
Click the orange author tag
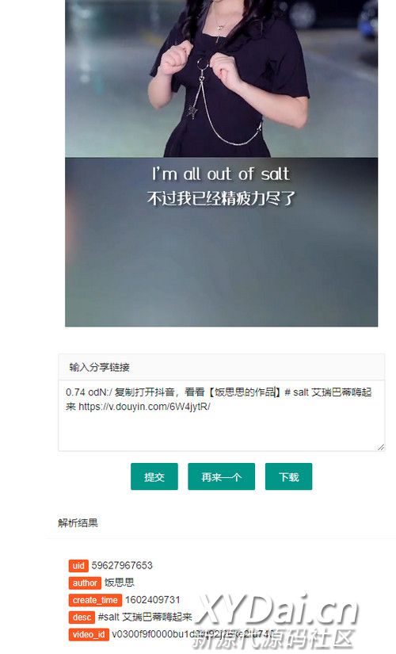[x=85, y=583]
